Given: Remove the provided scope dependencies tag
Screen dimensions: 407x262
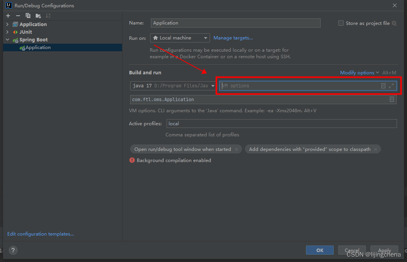Looking at the screenshot, I should [x=376, y=149].
